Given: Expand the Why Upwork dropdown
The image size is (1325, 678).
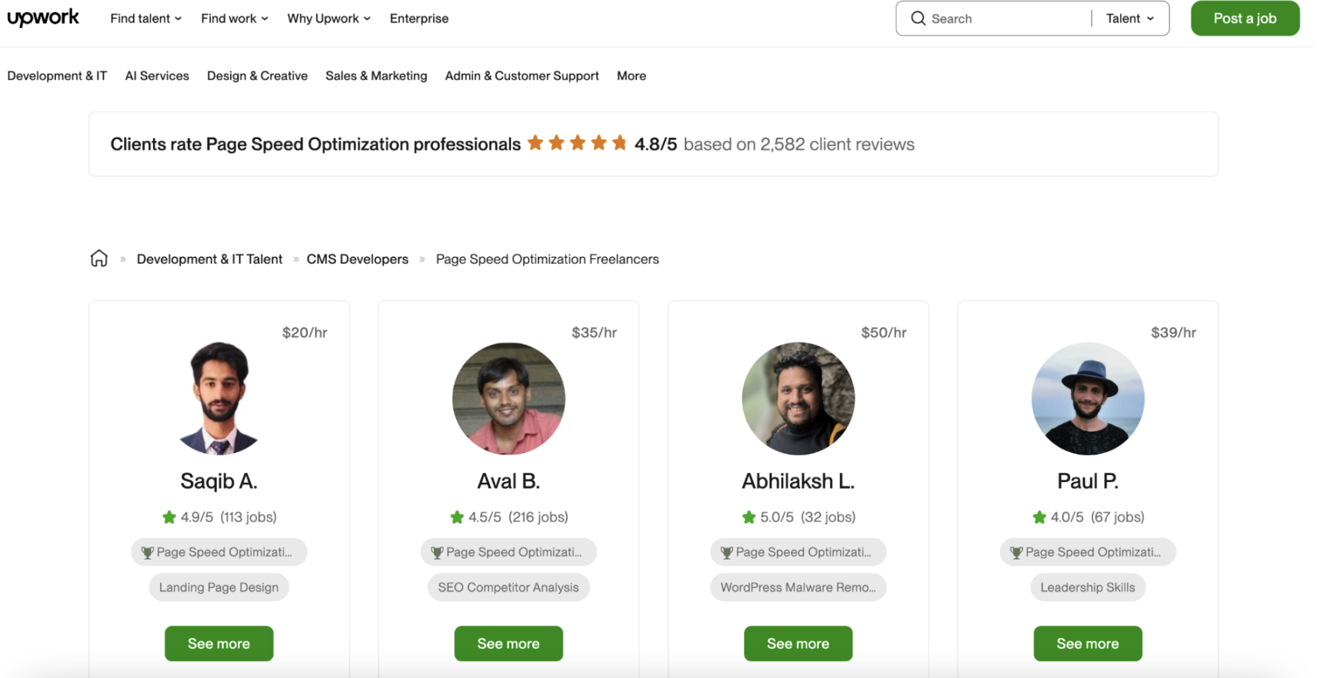Looking at the screenshot, I should [328, 18].
